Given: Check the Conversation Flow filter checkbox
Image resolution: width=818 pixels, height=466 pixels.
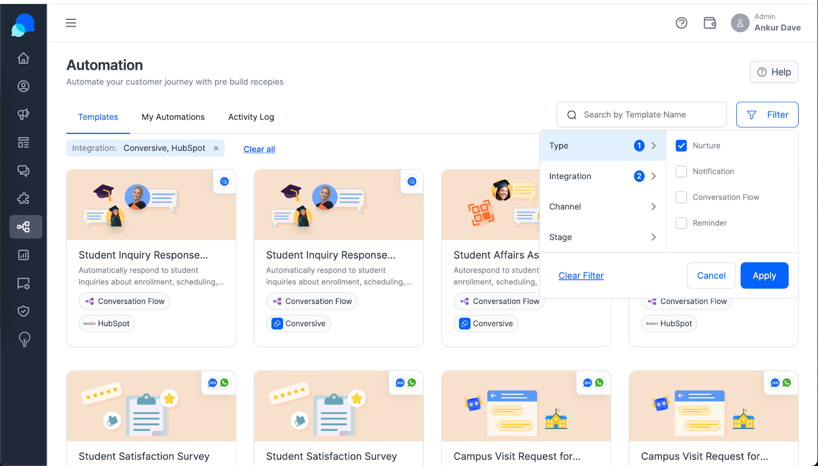Looking at the screenshot, I should coord(681,197).
